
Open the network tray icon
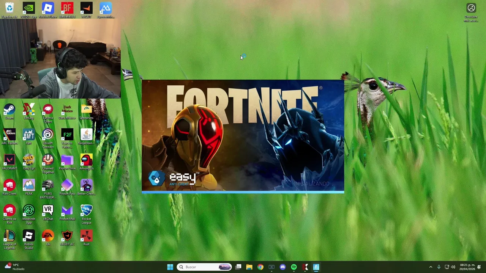[x=447, y=267]
